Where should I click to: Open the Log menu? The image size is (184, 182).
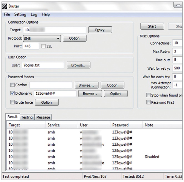click(34, 14)
